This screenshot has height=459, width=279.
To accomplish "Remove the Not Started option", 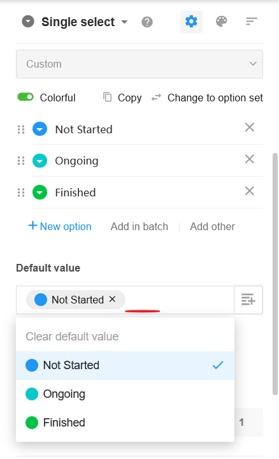I will pyautogui.click(x=250, y=127).
